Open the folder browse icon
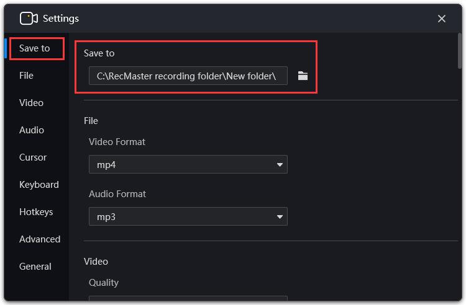Viewport: 466px width, 305px height. [x=303, y=76]
